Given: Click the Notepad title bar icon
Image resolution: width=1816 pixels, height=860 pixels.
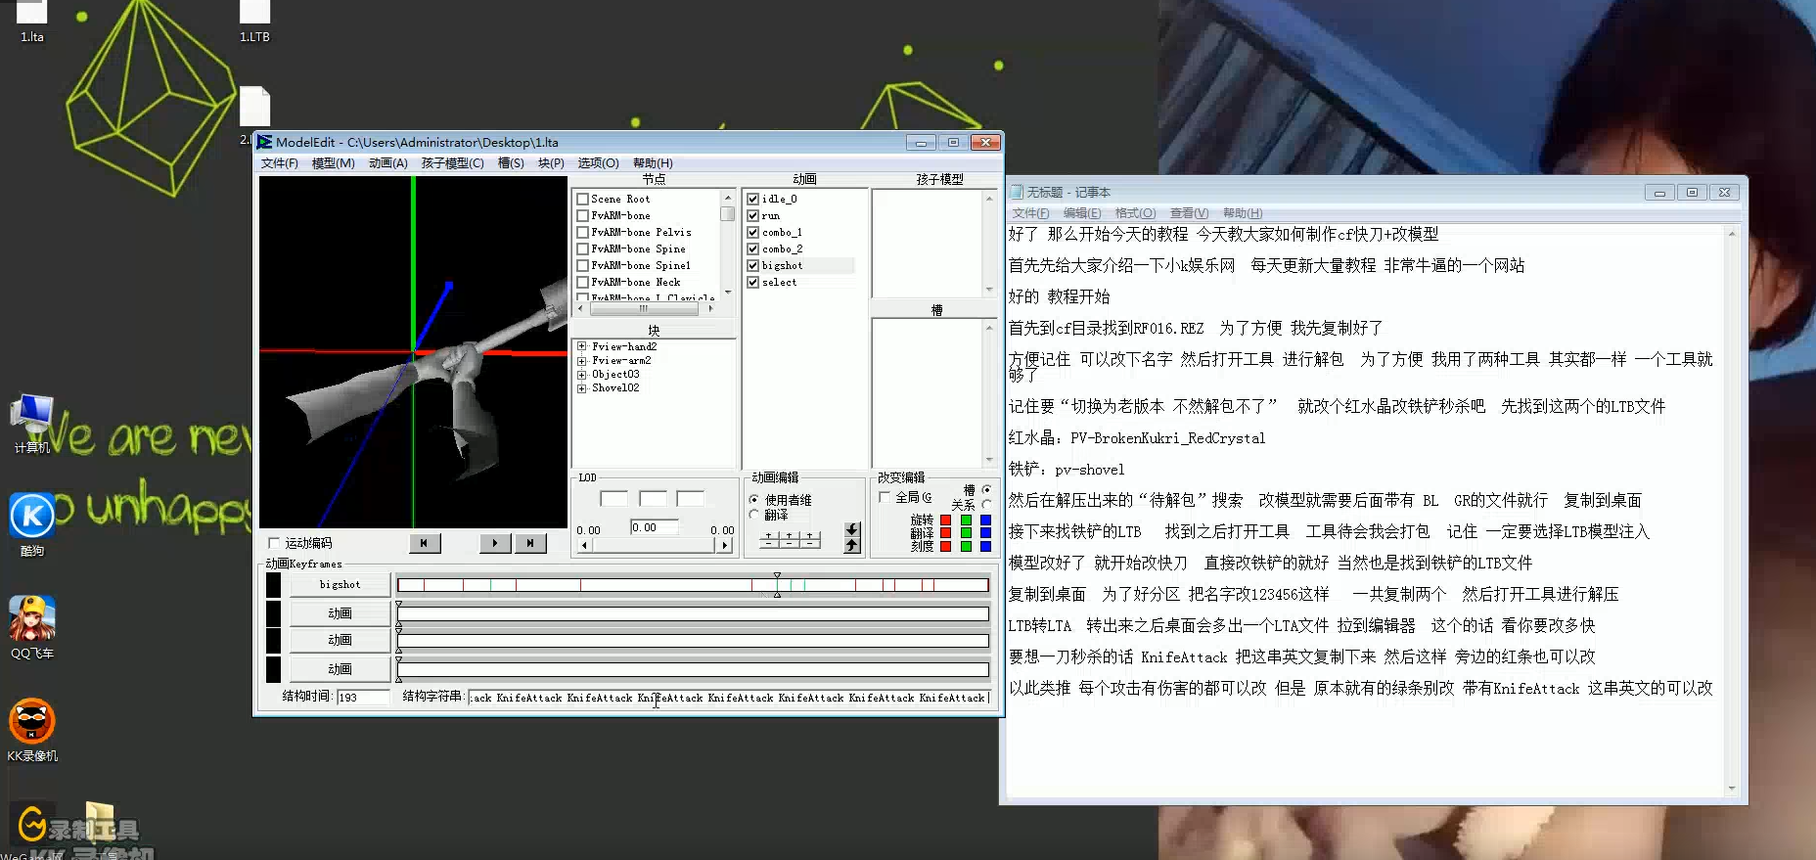Looking at the screenshot, I should pos(1016,193).
